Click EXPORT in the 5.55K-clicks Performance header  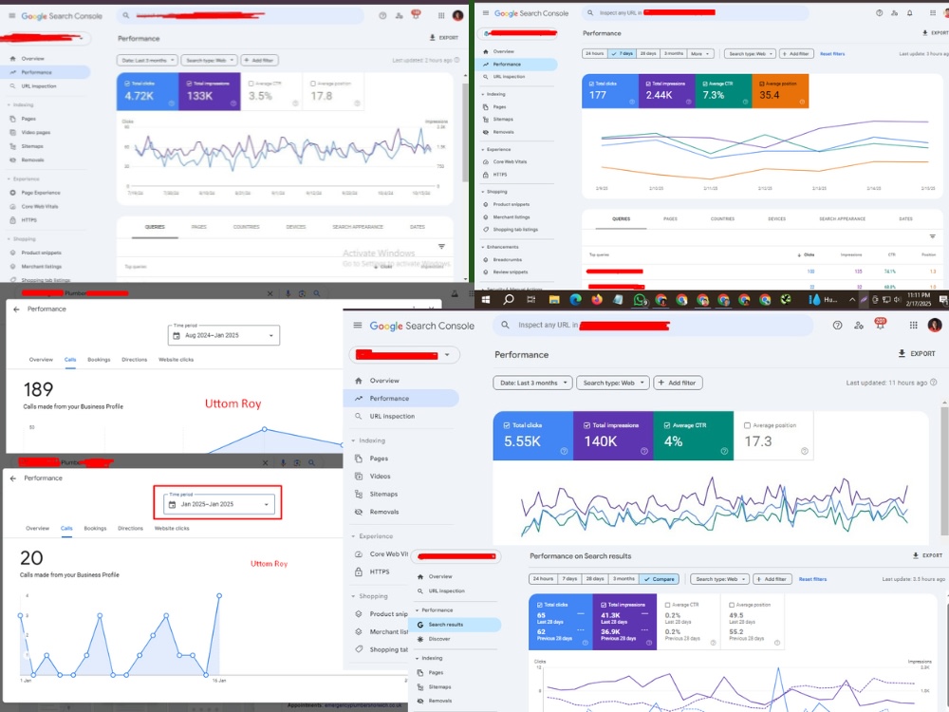(917, 353)
